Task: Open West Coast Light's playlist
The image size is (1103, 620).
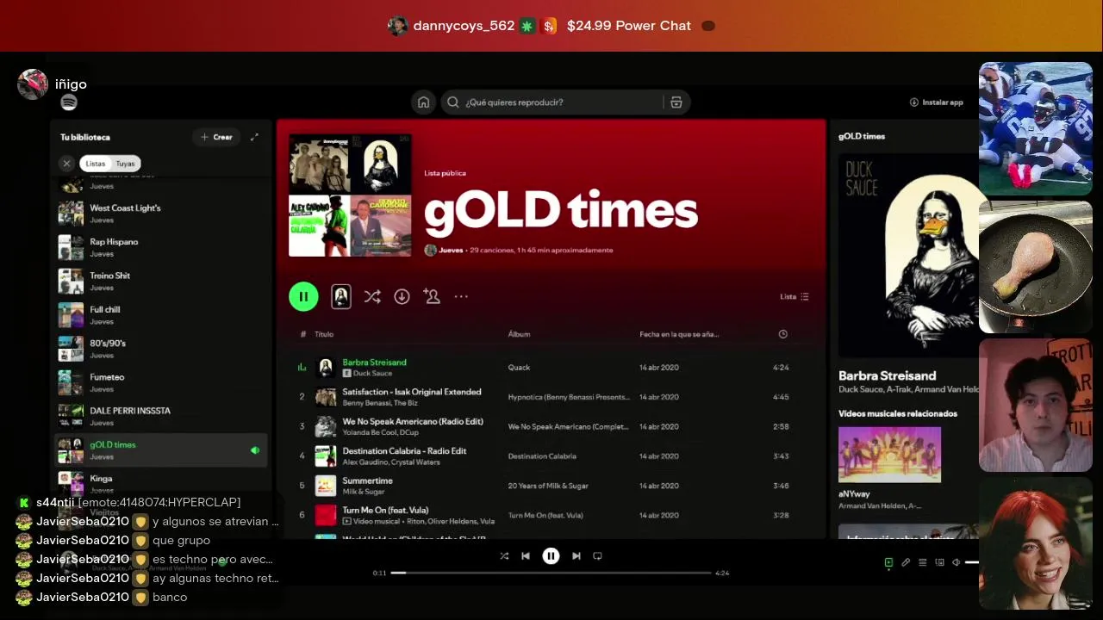Action: [161, 214]
